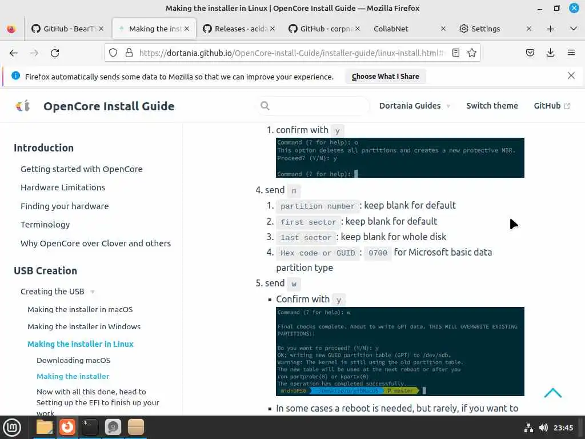Open OpenCore Install Guide home link

point(109,106)
